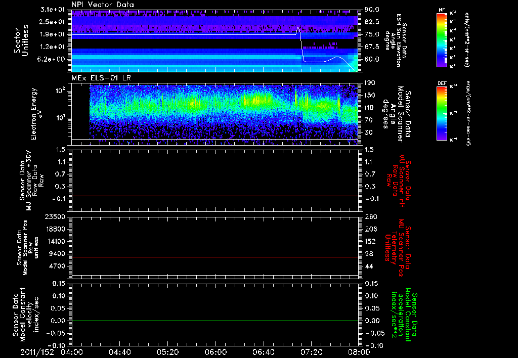Click the scanner position tick 4700
This screenshot has height=358, width=518.
pos(58,266)
